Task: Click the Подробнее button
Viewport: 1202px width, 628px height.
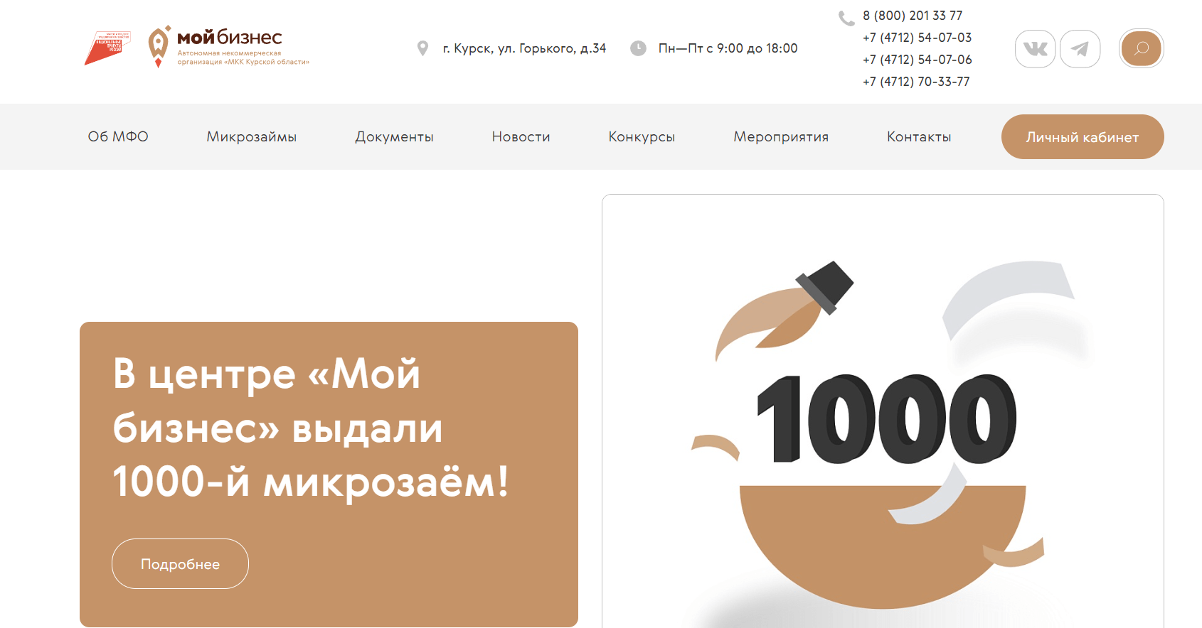Action: [180, 563]
